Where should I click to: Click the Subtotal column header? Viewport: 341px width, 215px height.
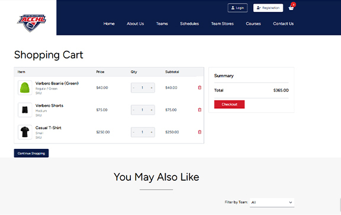172,72
